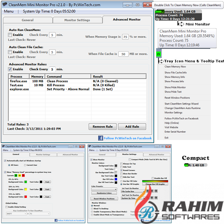Set 1st Text On Monitor alignment to right
The width and height of the screenshot is (224, 224).
156,191
